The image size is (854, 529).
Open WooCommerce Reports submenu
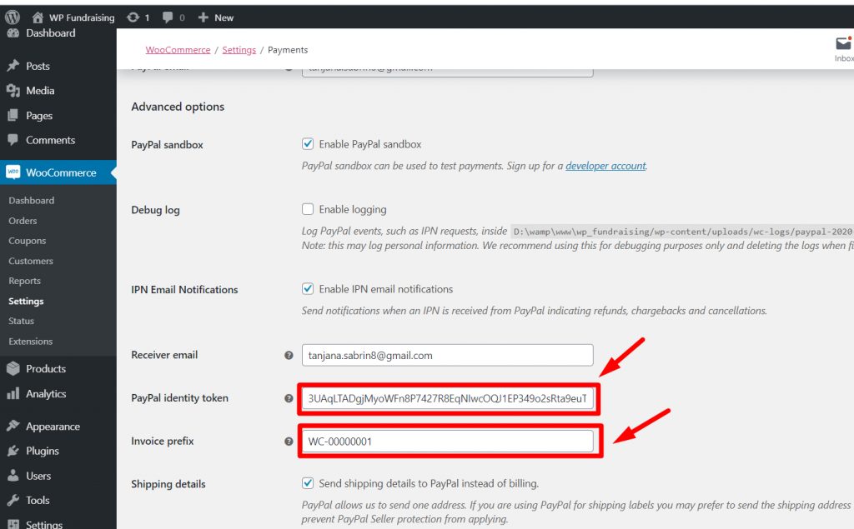pyautogui.click(x=24, y=281)
